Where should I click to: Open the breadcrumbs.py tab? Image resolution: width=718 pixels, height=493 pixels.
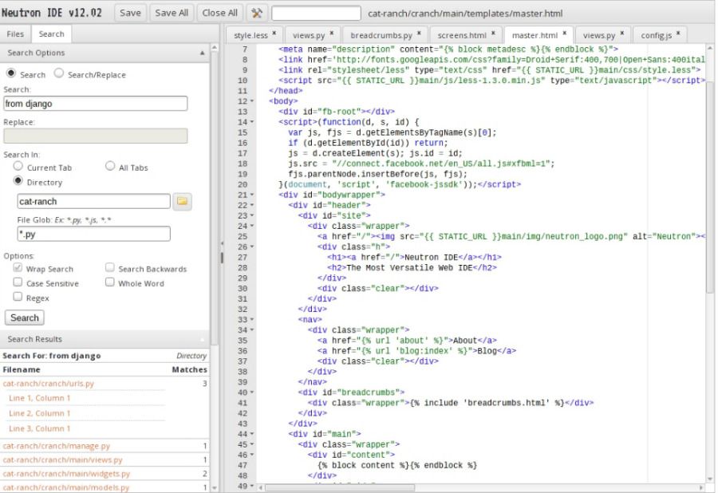point(379,35)
